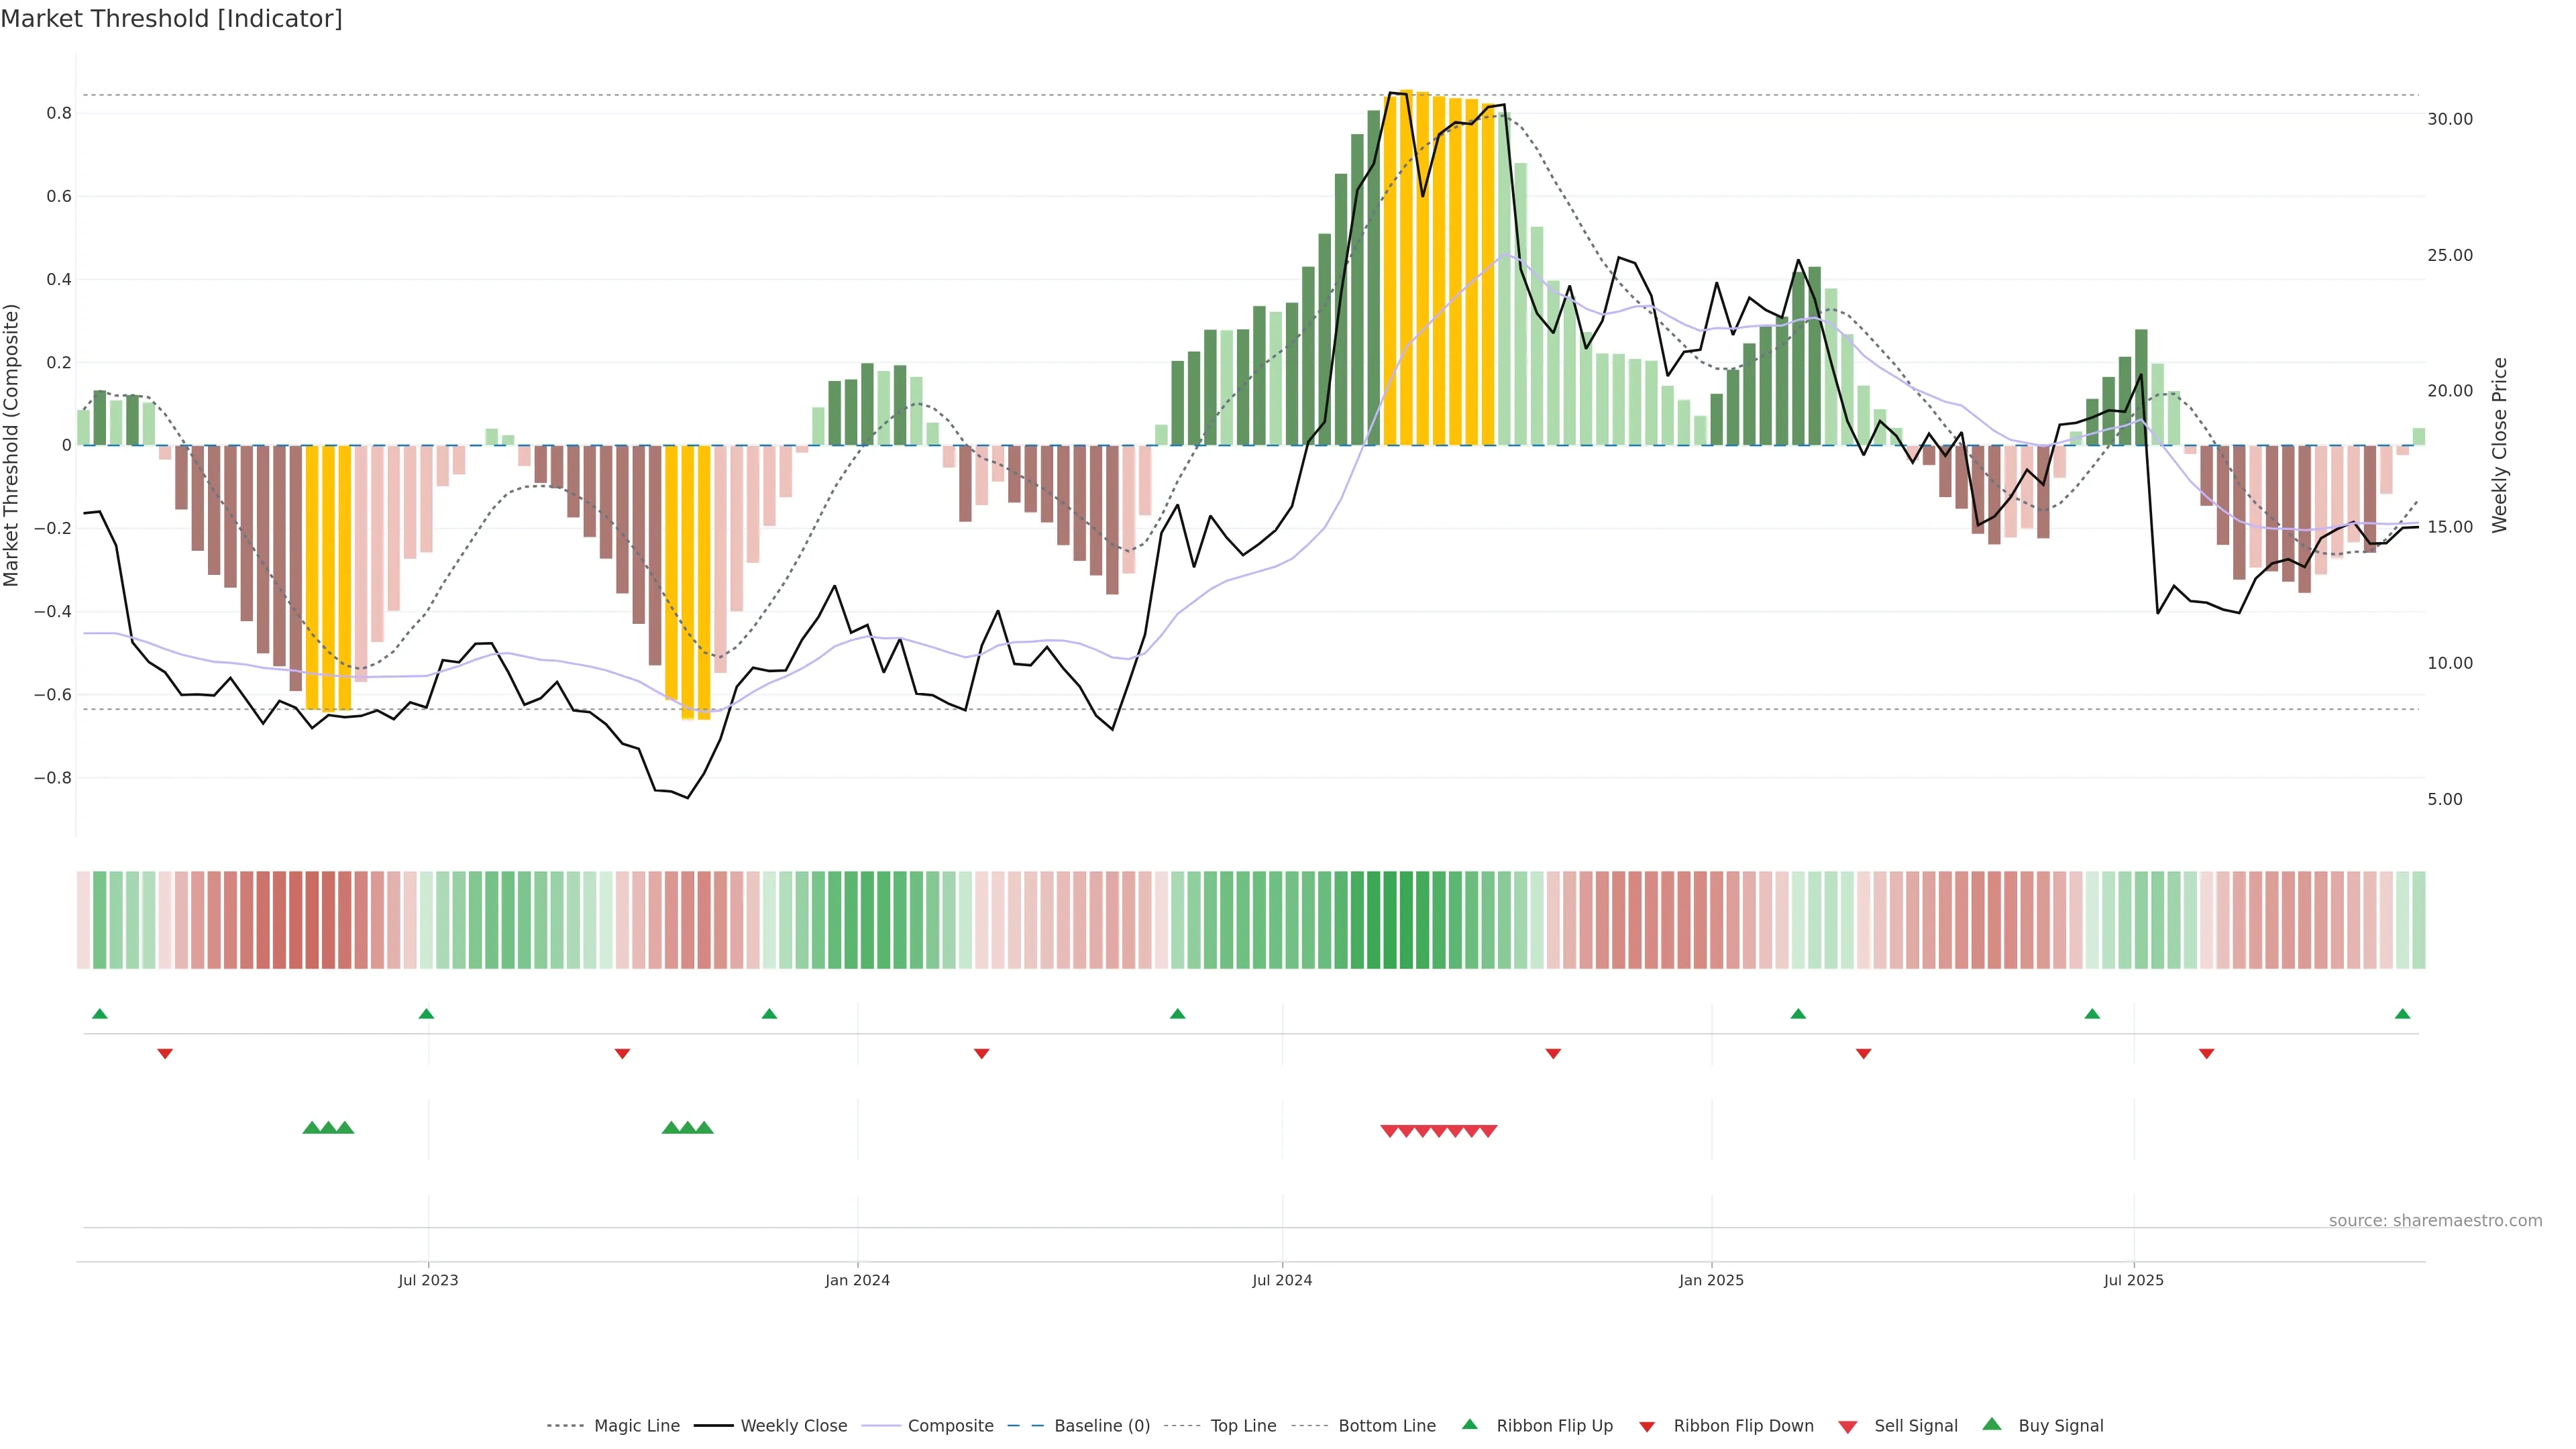Viewport: 2576px width, 1449px height.
Task: Click the Top Line legend label
Action: click(1243, 1426)
